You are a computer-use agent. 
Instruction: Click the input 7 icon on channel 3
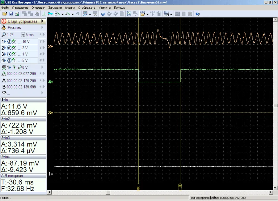click(9, 54)
